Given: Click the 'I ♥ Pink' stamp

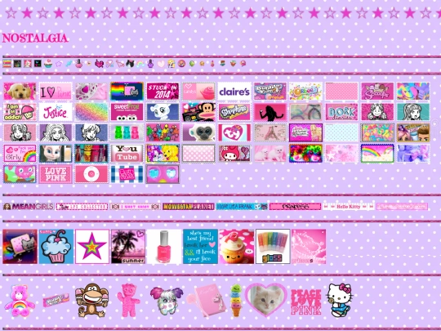Looking at the screenshot, I should pyautogui.click(x=56, y=92).
